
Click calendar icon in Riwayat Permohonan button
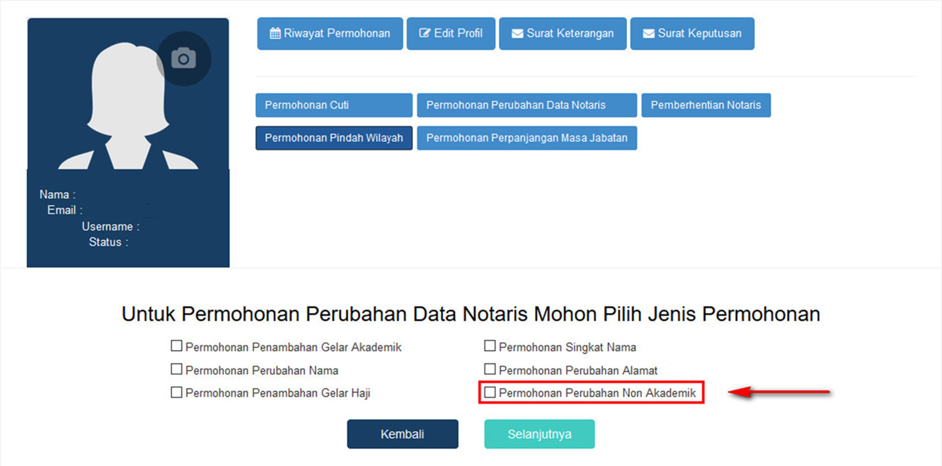tap(275, 33)
